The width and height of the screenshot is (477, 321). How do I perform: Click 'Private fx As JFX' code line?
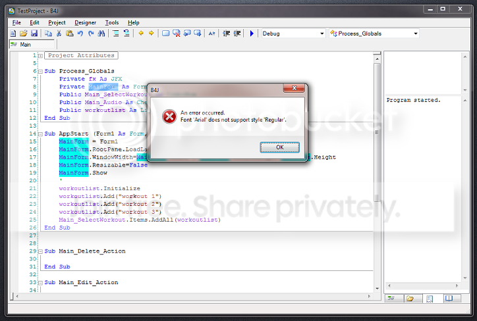point(90,79)
